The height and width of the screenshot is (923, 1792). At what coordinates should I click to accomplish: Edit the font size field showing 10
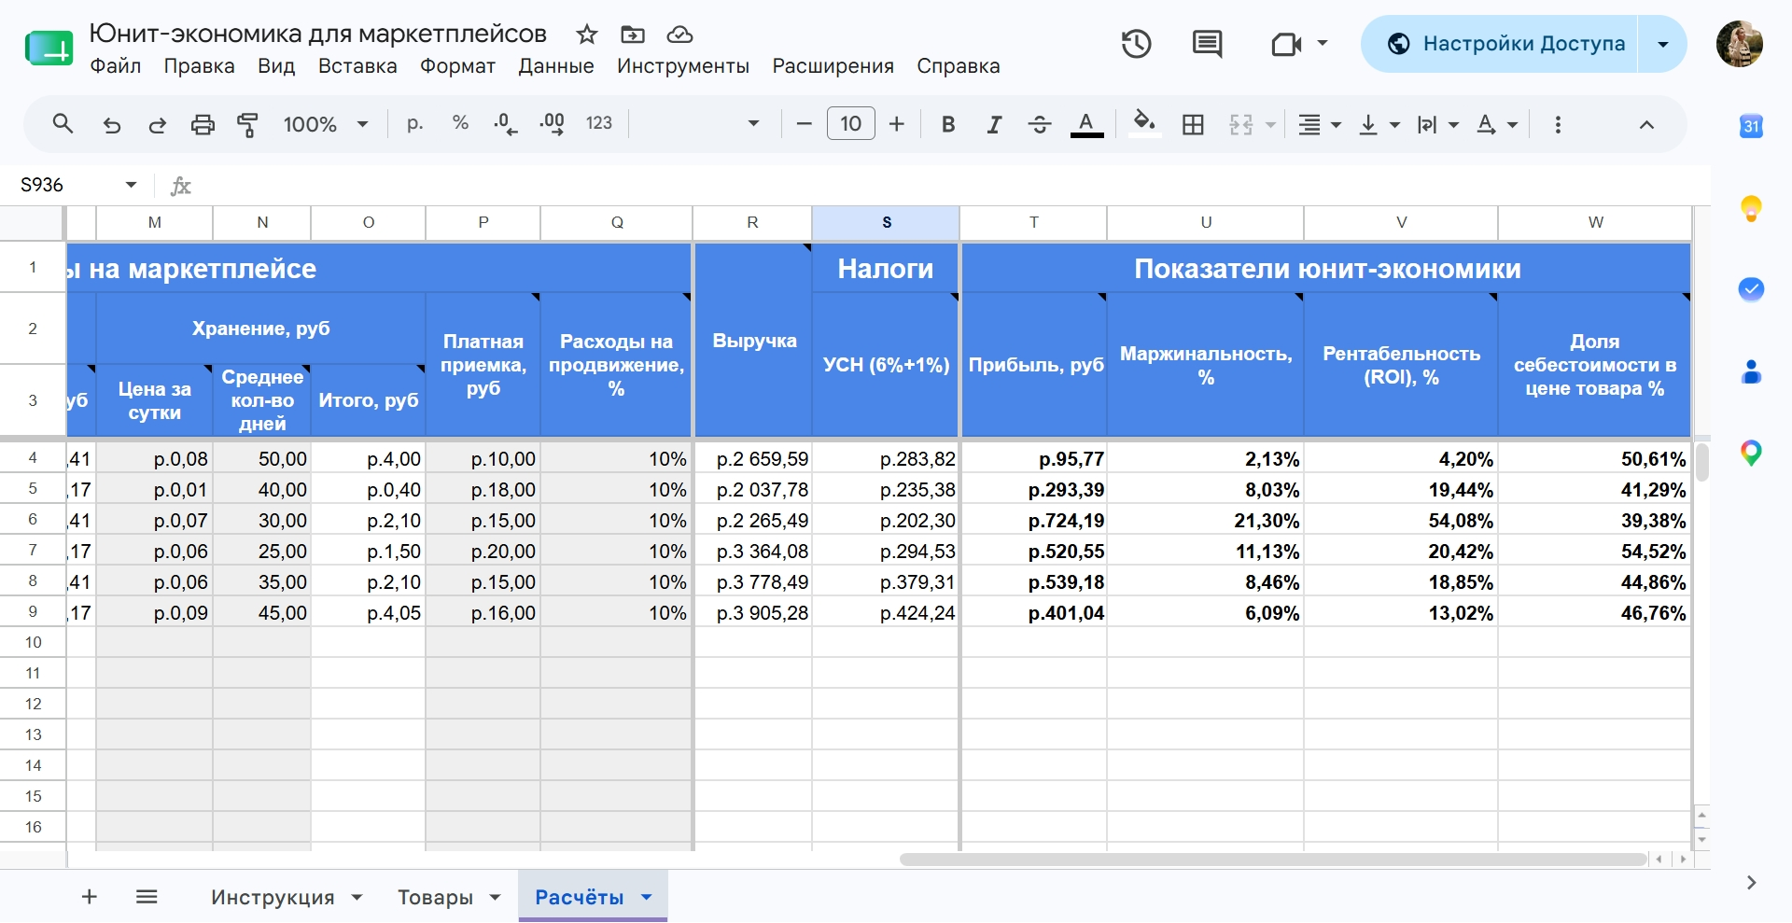click(850, 123)
